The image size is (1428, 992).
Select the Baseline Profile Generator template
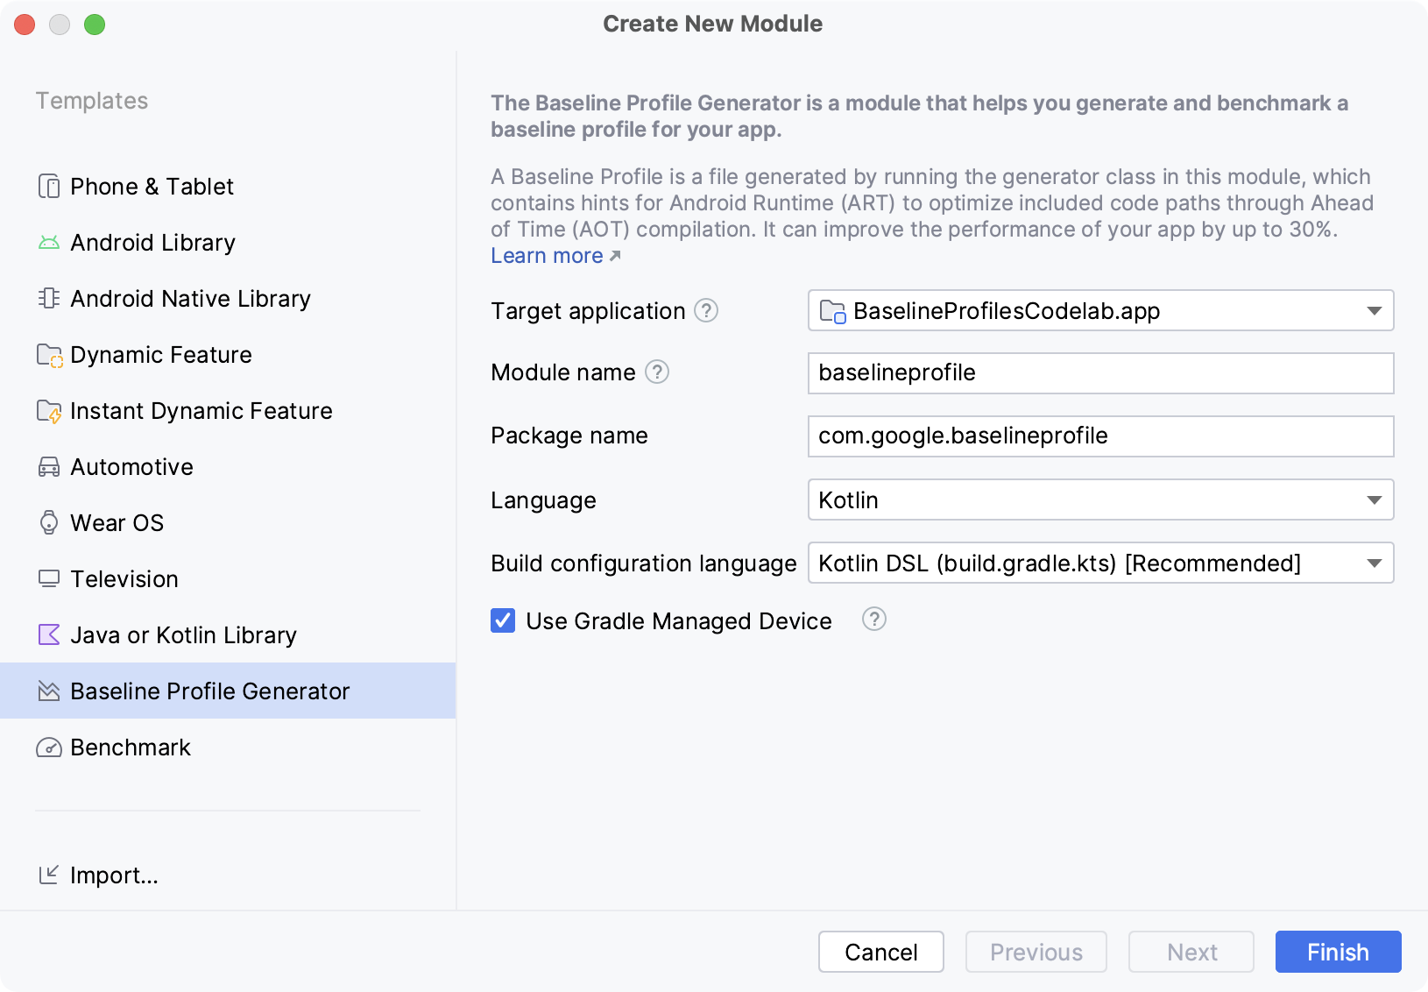[210, 691]
